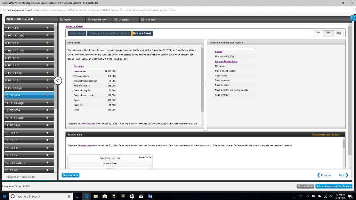Open the eBook tool
This screenshot has width=356, height=200.
tap(66, 20)
